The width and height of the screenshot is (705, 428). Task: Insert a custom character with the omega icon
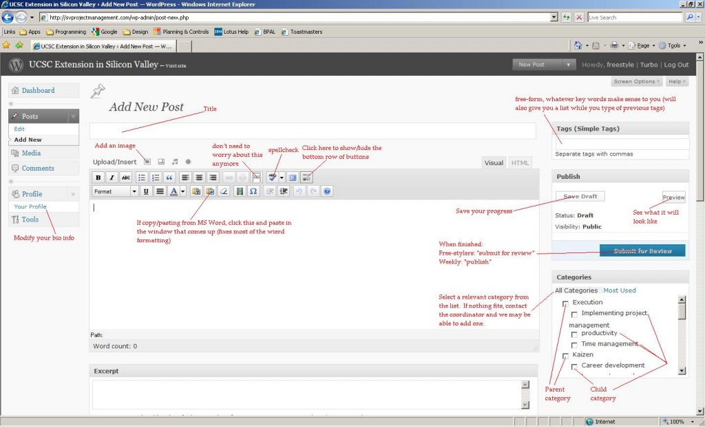253,191
